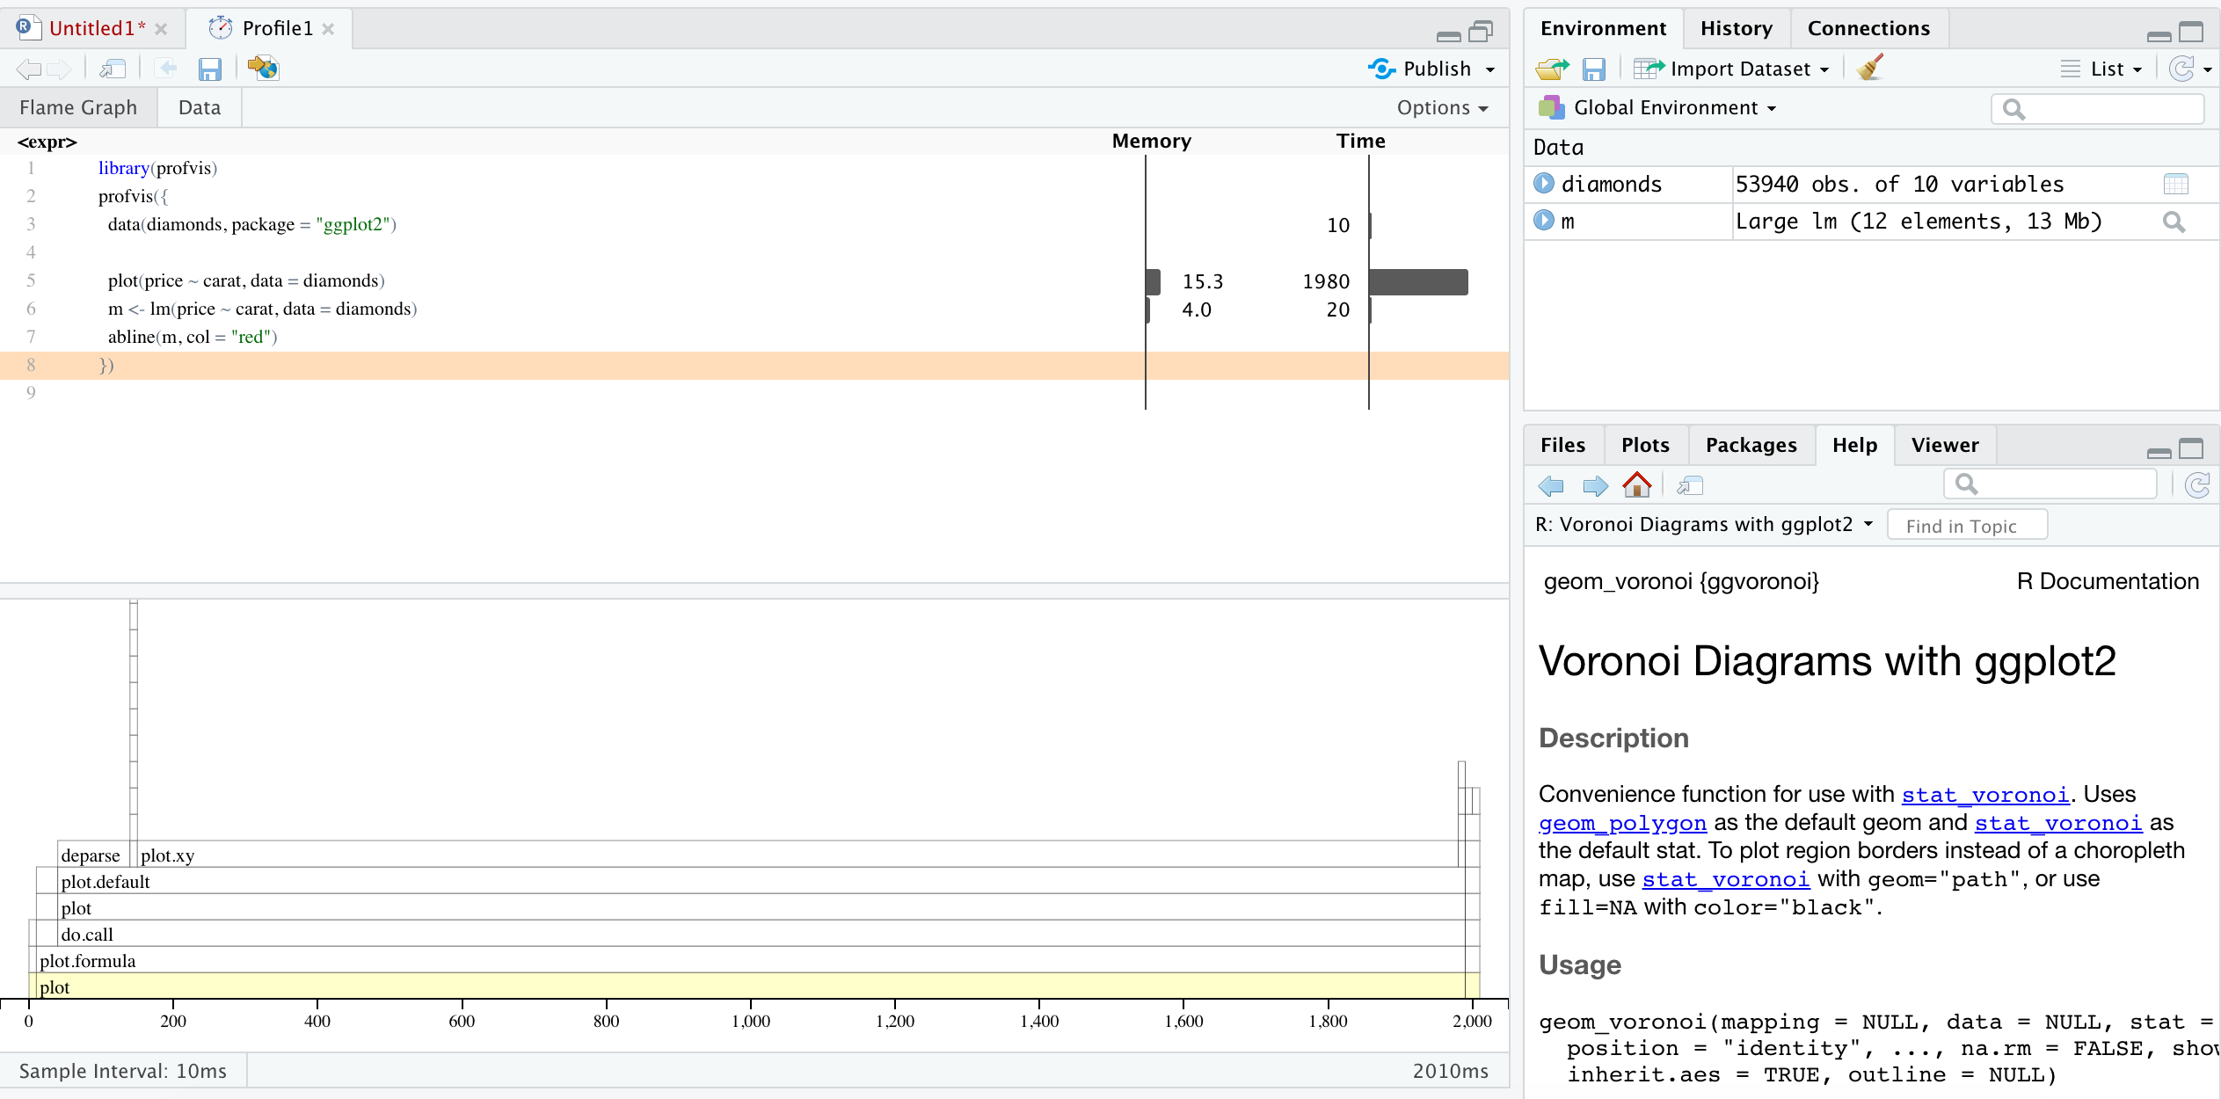Open the Import Dataset dropdown
This screenshot has width=2221, height=1099.
[1732, 69]
